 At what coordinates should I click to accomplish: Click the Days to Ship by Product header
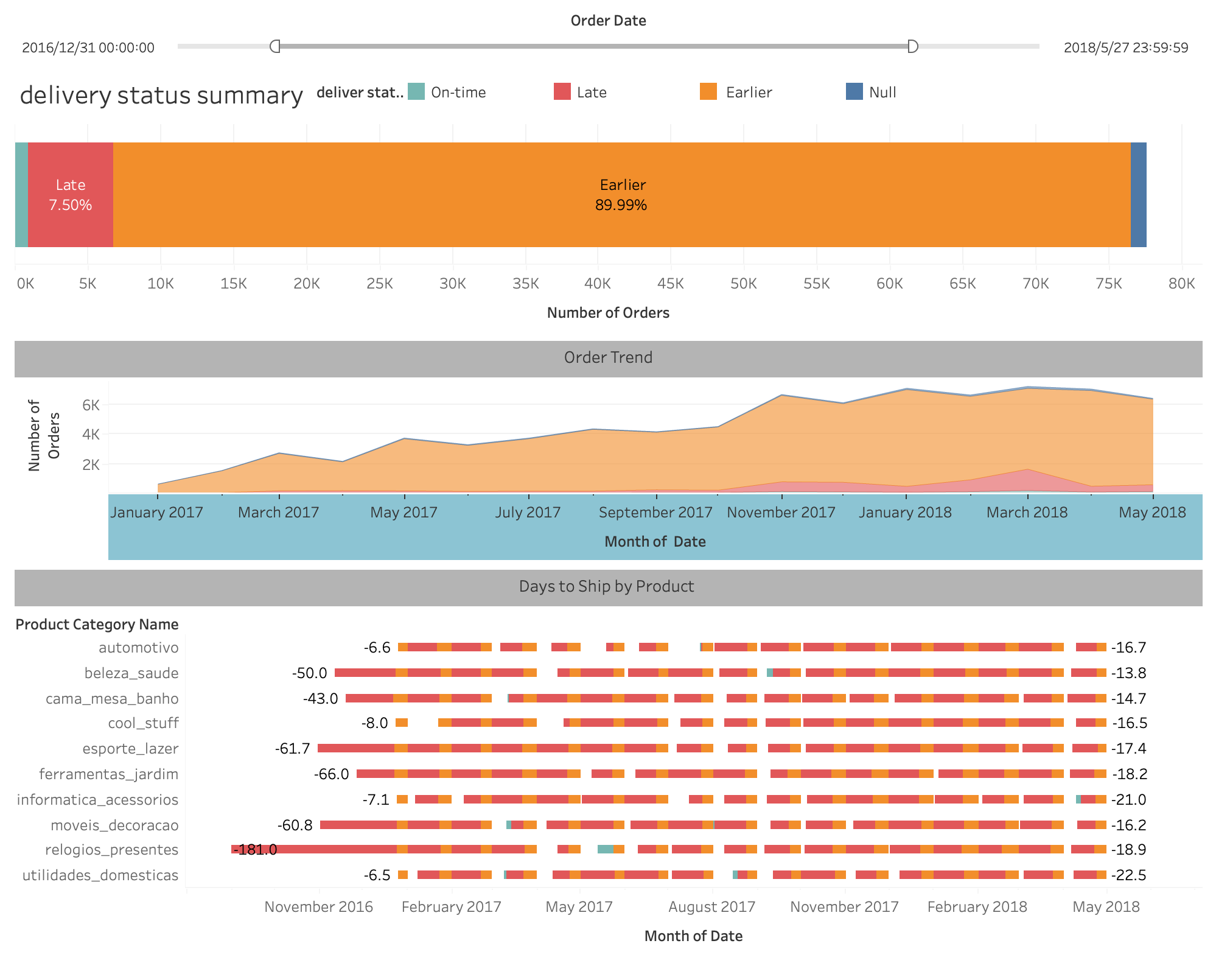(609, 587)
